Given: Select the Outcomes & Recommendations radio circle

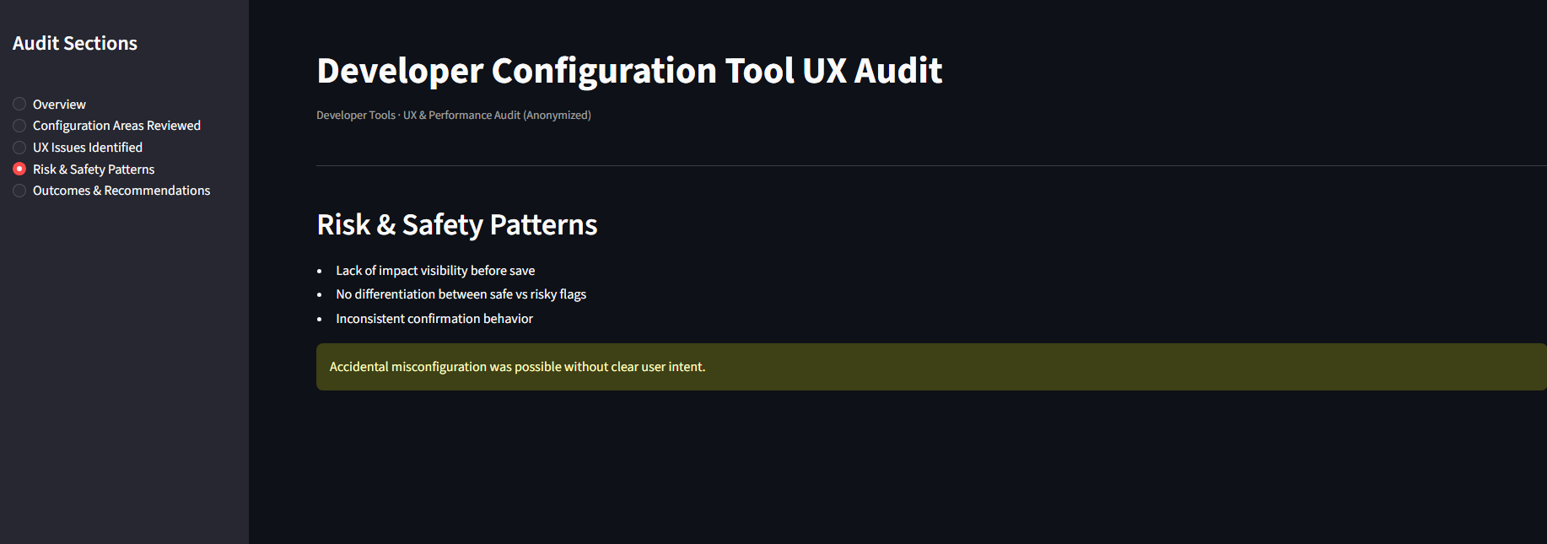Looking at the screenshot, I should pos(19,191).
